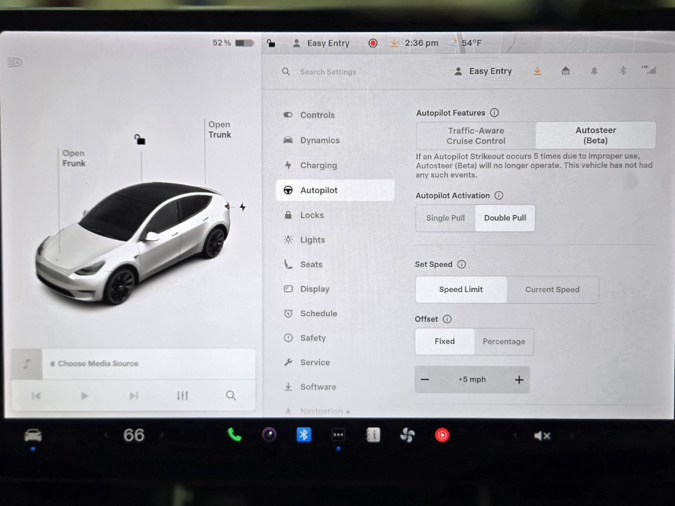Open the Charging settings menu

318,165
